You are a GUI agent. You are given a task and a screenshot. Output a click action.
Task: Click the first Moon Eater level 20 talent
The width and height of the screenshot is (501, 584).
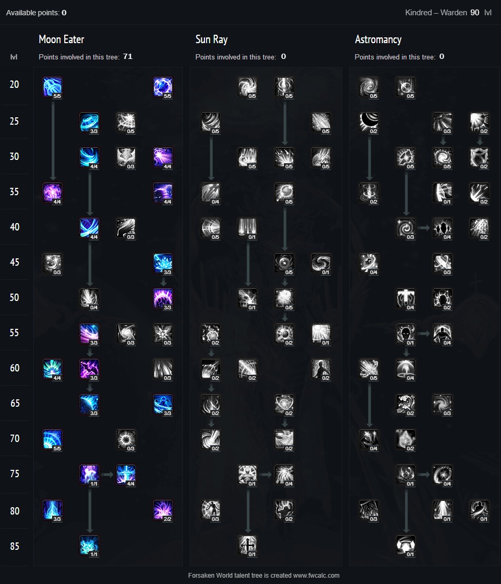(x=53, y=87)
